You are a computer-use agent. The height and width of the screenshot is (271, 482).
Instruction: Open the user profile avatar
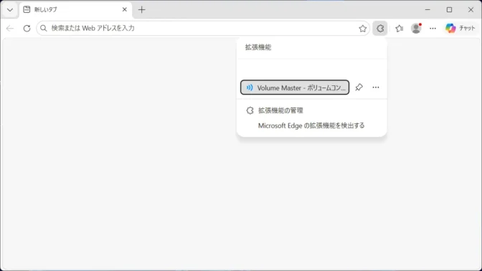coord(416,28)
